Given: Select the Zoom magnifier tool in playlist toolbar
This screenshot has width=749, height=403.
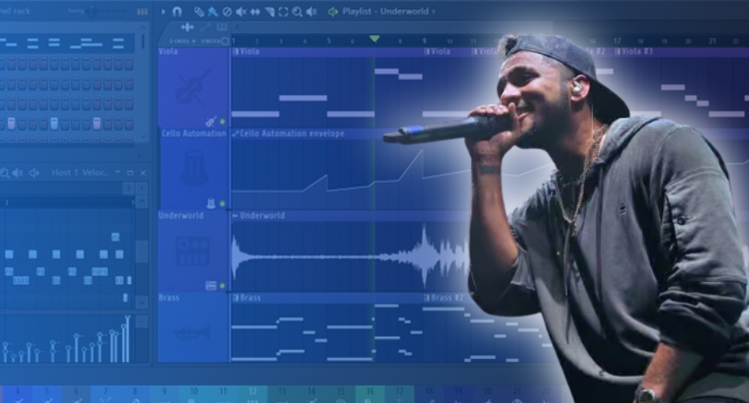Looking at the screenshot, I should coord(297,12).
